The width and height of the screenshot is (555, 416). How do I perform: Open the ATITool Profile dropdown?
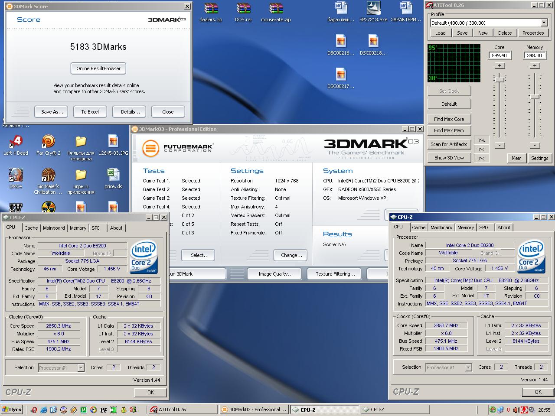click(544, 23)
